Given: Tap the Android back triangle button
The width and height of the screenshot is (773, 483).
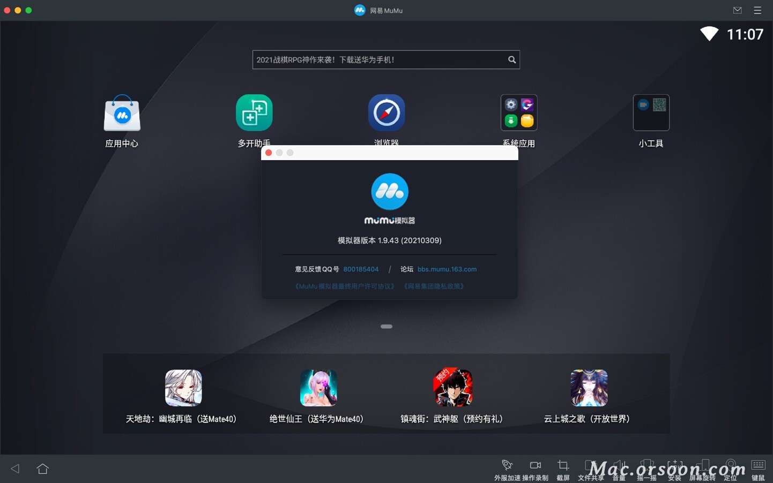Looking at the screenshot, I should point(15,469).
